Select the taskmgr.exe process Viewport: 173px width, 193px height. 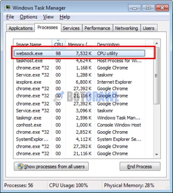(x=79, y=118)
